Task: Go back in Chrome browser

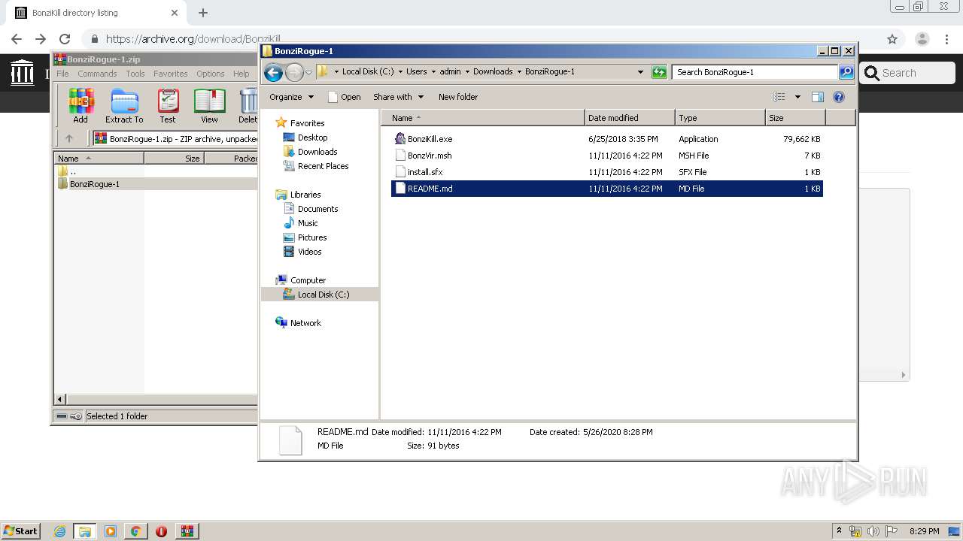Action: coord(17,39)
